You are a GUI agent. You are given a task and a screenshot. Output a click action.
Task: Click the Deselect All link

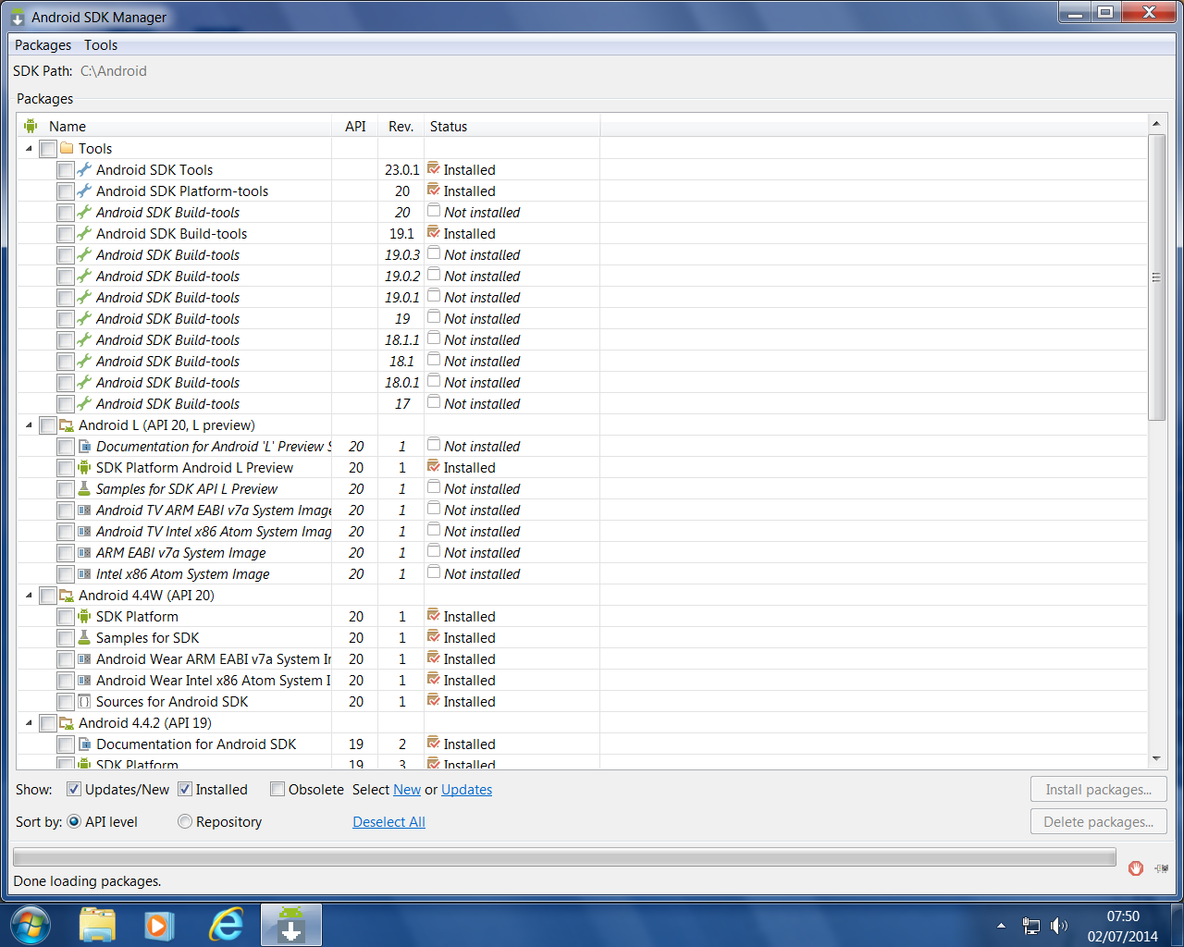tap(388, 822)
